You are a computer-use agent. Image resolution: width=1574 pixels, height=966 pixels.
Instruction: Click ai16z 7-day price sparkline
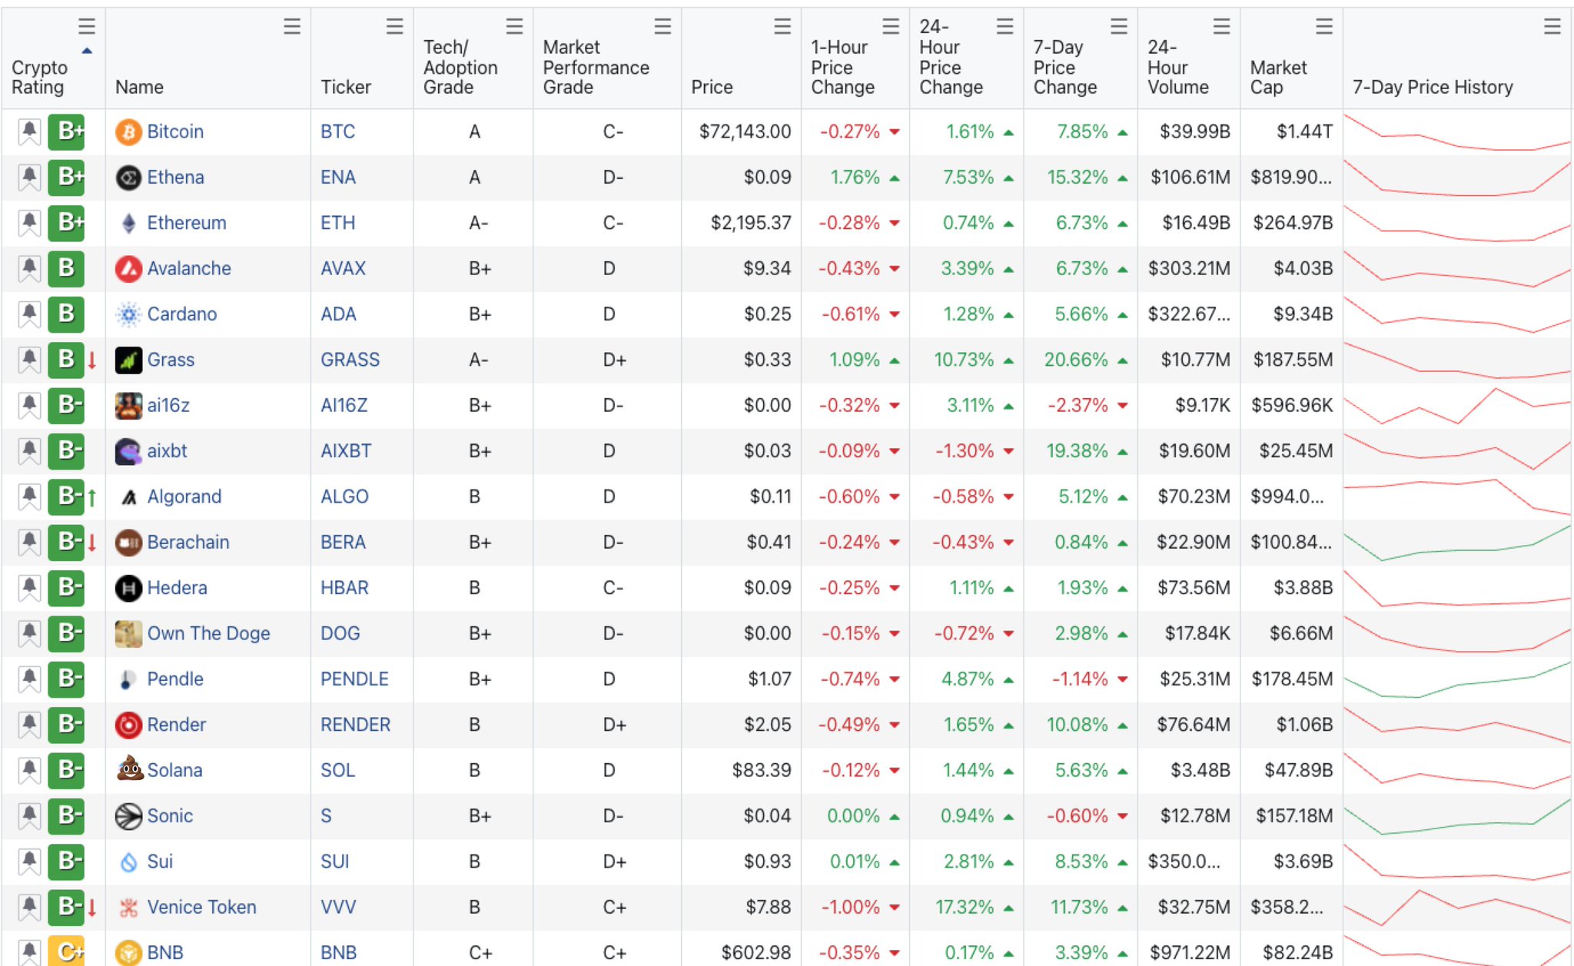[1456, 406]
